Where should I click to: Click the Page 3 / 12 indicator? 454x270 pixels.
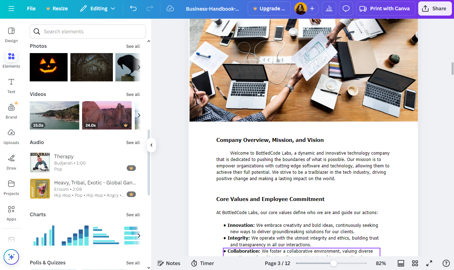click(277, 263)
